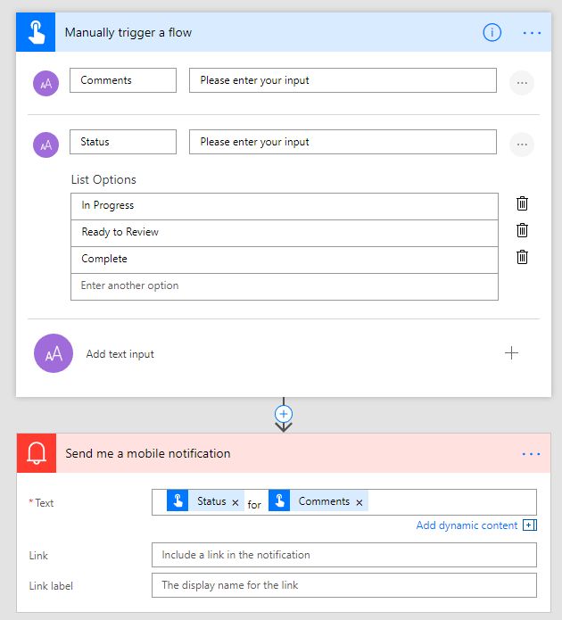This screenshot has height=620, width=562.
Task: Click the notification Link input field
Action: (x=343, y=555)
